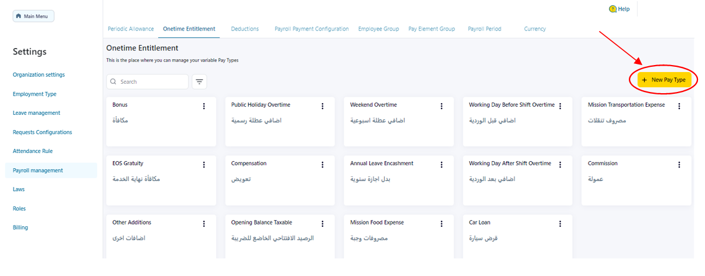This screenshot has width=705, height=276.
Task: Open Public Holiday Overtime card options menu
Action: [323, 106]
